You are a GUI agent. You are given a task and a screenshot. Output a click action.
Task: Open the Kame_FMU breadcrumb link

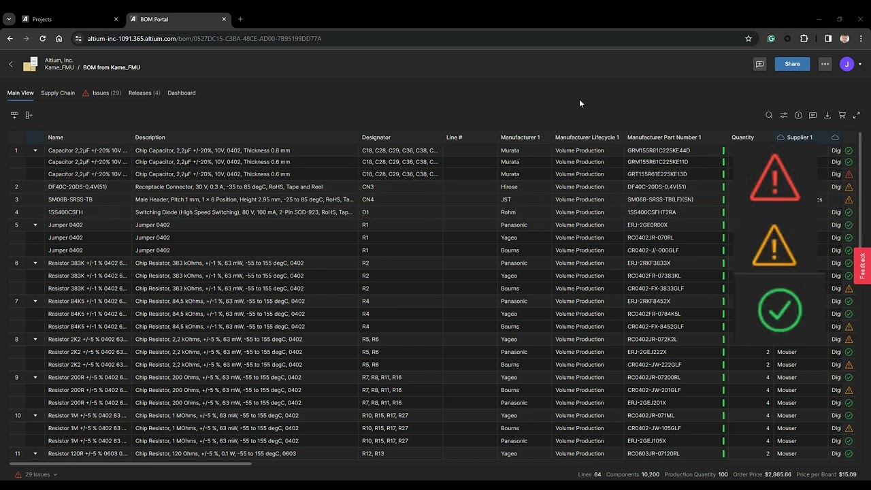click(x=59, y=68)
